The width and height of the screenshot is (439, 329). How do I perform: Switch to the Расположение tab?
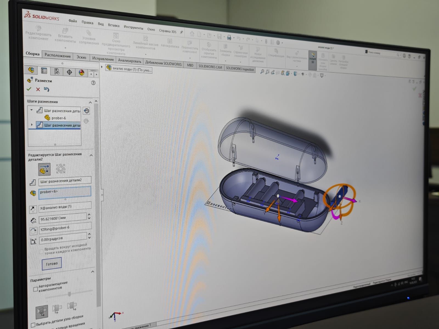(x=58, y=55)
